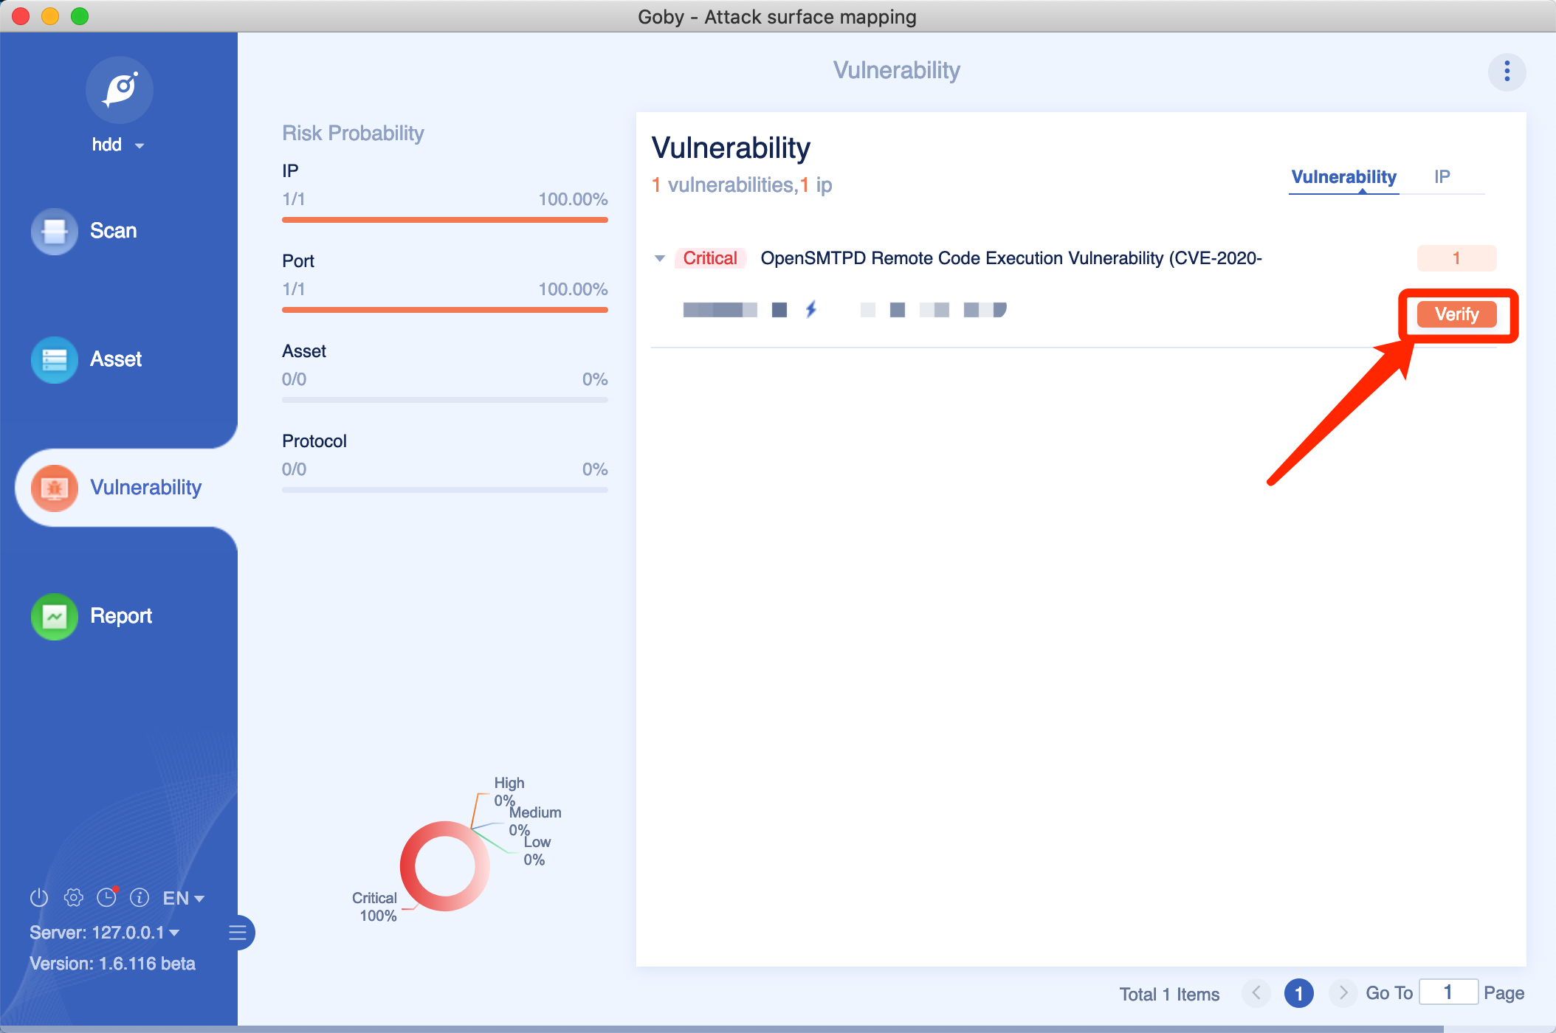Switch to the IP tab
This screenshot has height=1033, width=1556.
[x=1445, y=176]
